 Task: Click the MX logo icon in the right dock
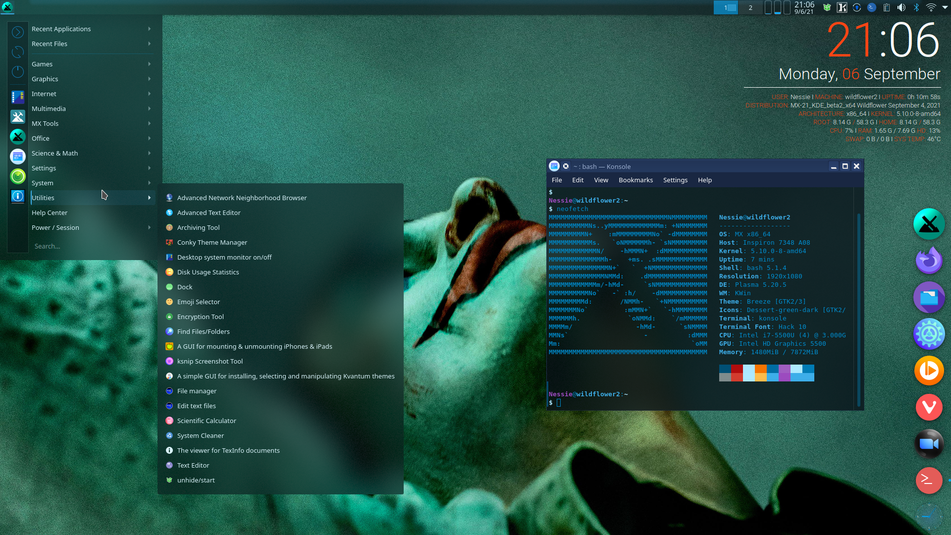[x=929, y=224]
